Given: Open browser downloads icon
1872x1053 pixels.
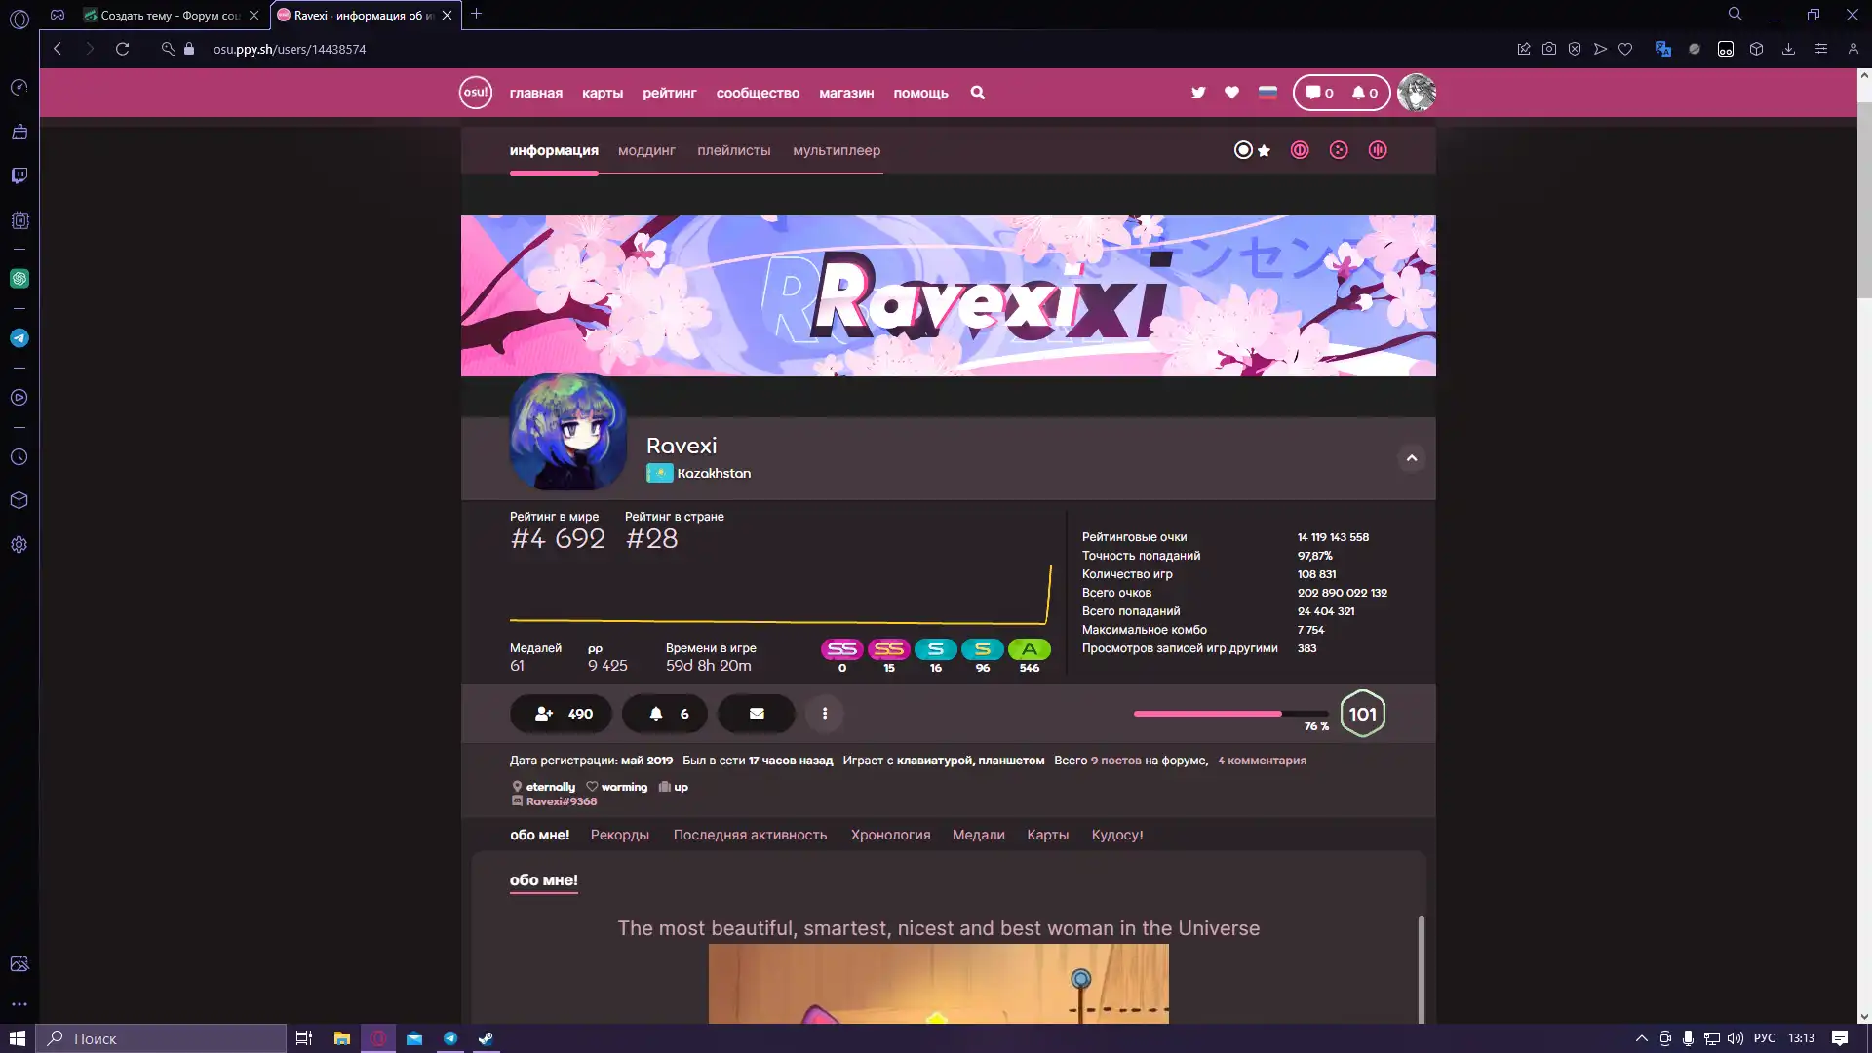Looking at the screenshot, I should 1788,49.
